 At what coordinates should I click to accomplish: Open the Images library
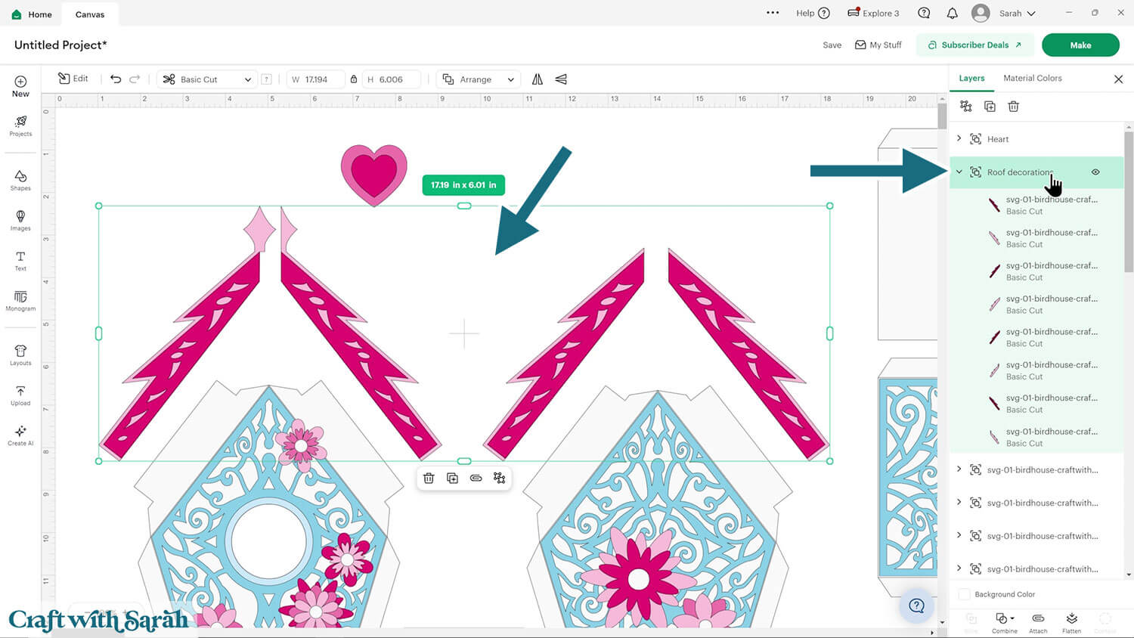(20, 220)
